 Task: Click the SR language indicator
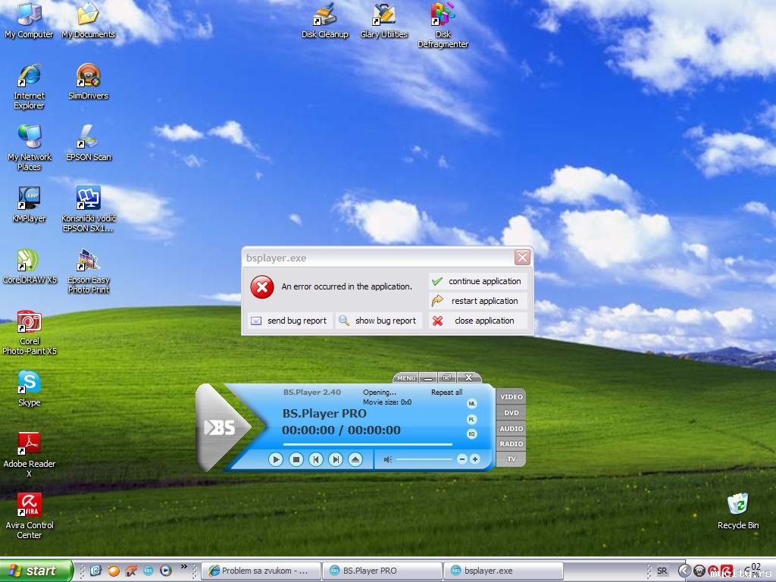[x=662, y=571]
